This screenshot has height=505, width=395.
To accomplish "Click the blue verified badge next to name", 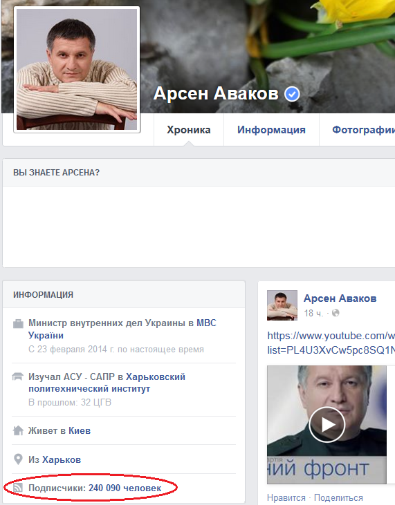I will (x=292, y=94).
